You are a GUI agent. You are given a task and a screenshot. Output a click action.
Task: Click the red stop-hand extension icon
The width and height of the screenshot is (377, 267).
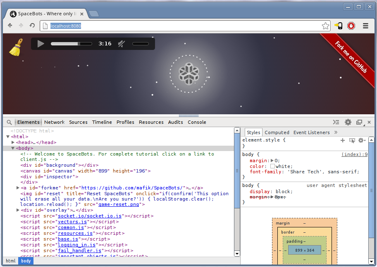tap(351, 26)
